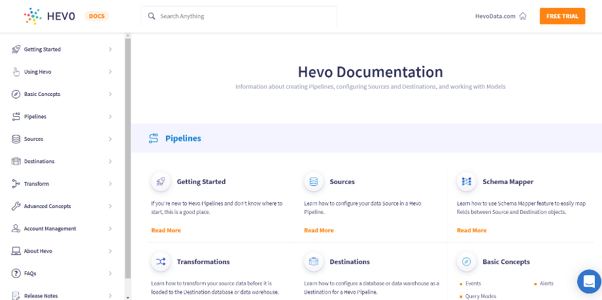Click the Advanced Concepts wrench icon

click(16, 206)
